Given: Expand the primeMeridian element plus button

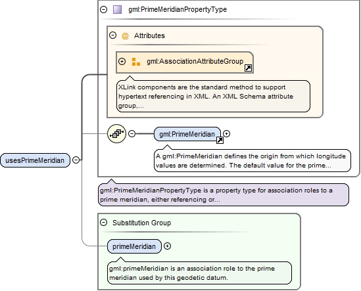Looking at the screenshot, I should 167,246.
